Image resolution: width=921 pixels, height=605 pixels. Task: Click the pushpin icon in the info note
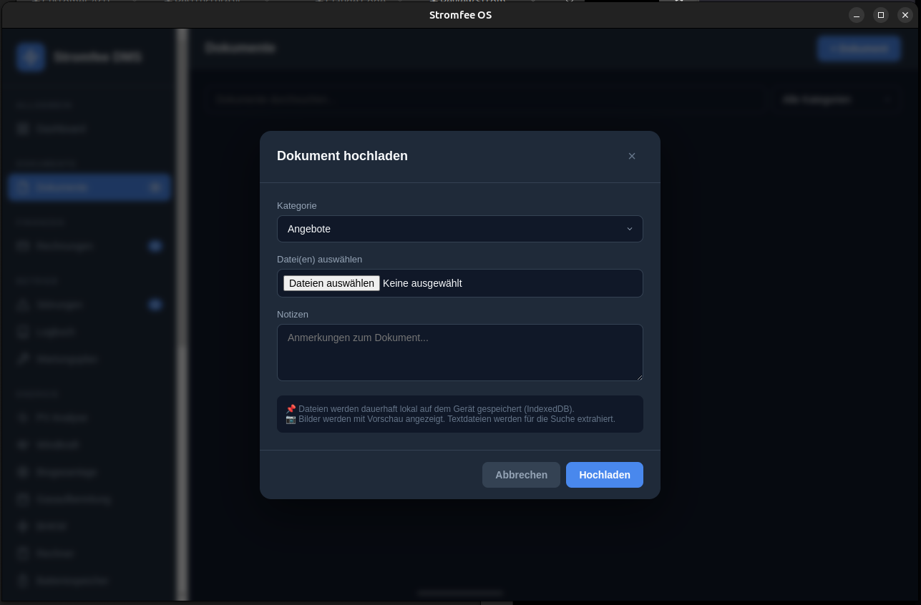tap(291, 409)
